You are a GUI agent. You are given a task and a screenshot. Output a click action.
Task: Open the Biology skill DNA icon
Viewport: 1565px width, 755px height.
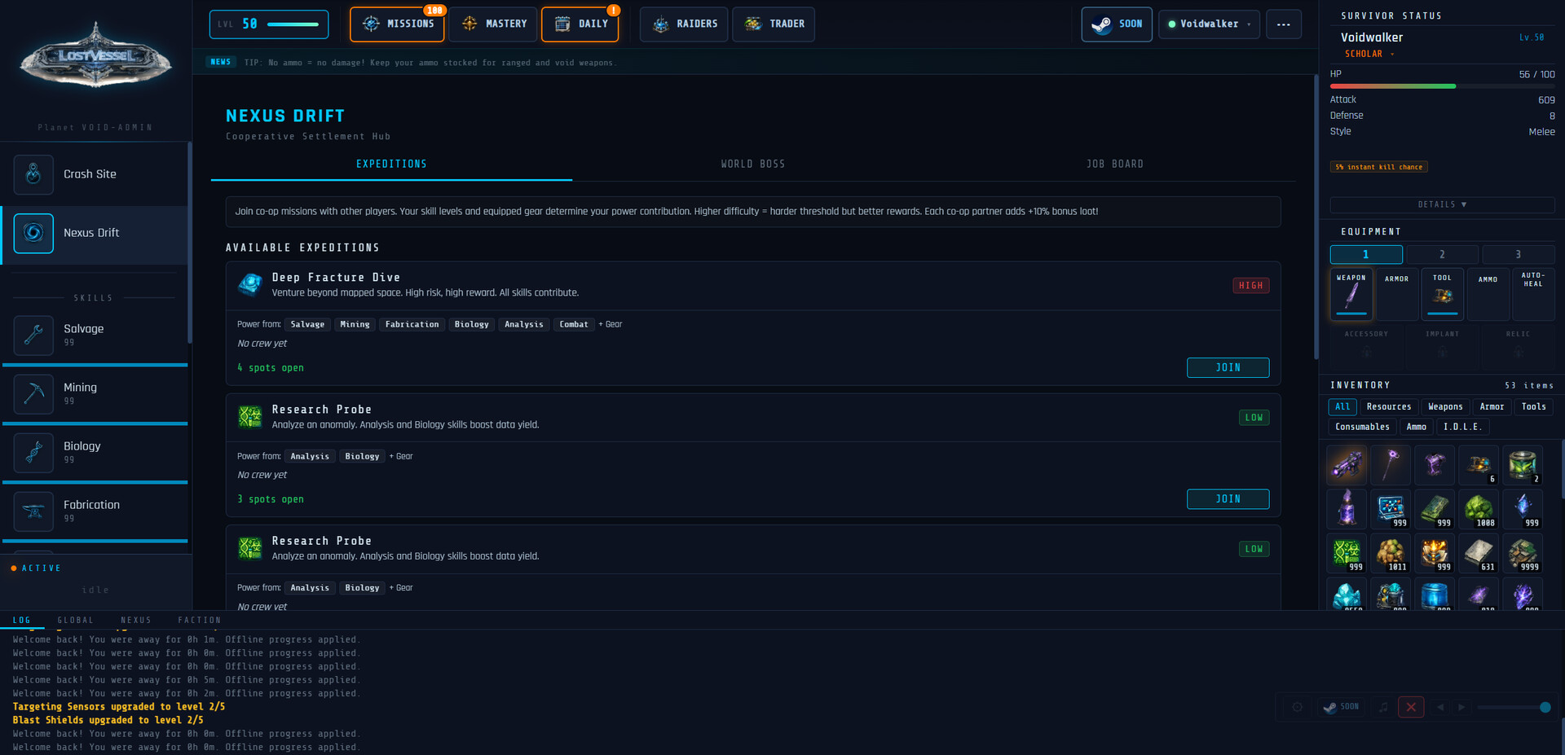tap(33, 453)
